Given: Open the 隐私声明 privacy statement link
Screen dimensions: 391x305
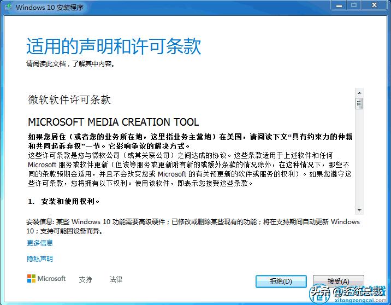Looking at the screenshot, I should (x=40, y=259).
